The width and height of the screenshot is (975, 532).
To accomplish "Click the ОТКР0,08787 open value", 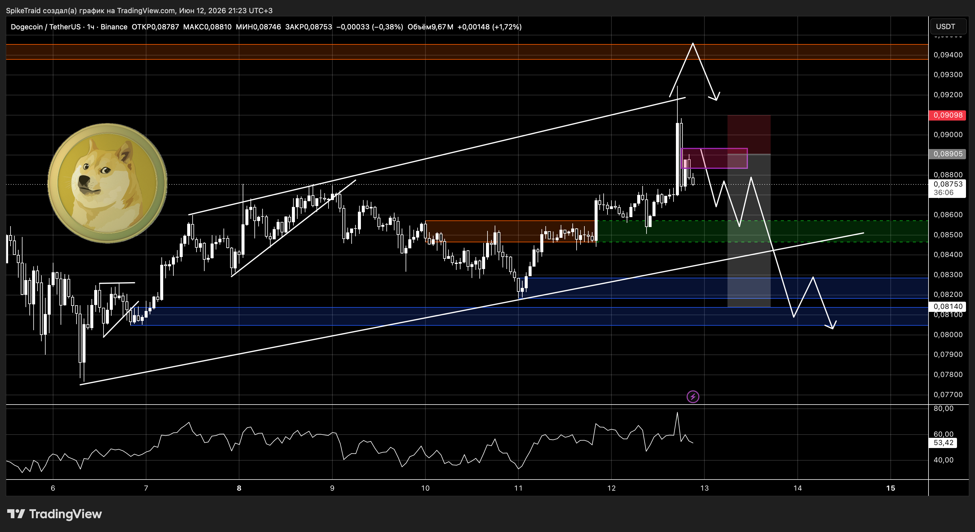I will pos(155,27).
